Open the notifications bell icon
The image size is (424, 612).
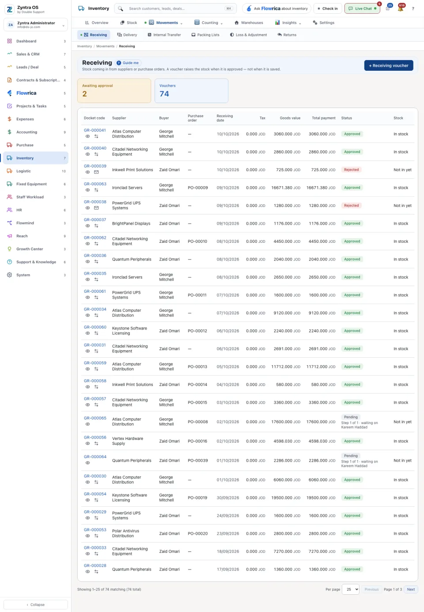click(400, 8)
